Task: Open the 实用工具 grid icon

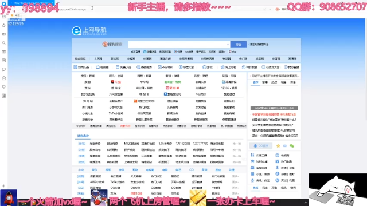Action: click(252, 155)
